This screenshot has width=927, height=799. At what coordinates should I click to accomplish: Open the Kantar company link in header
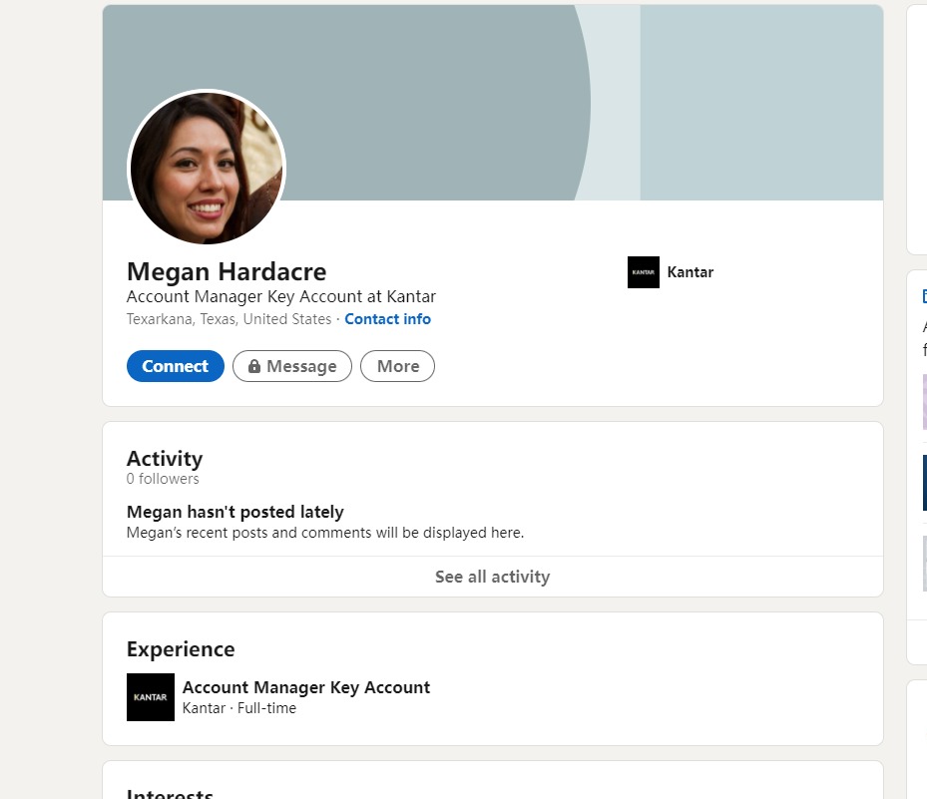690,272
